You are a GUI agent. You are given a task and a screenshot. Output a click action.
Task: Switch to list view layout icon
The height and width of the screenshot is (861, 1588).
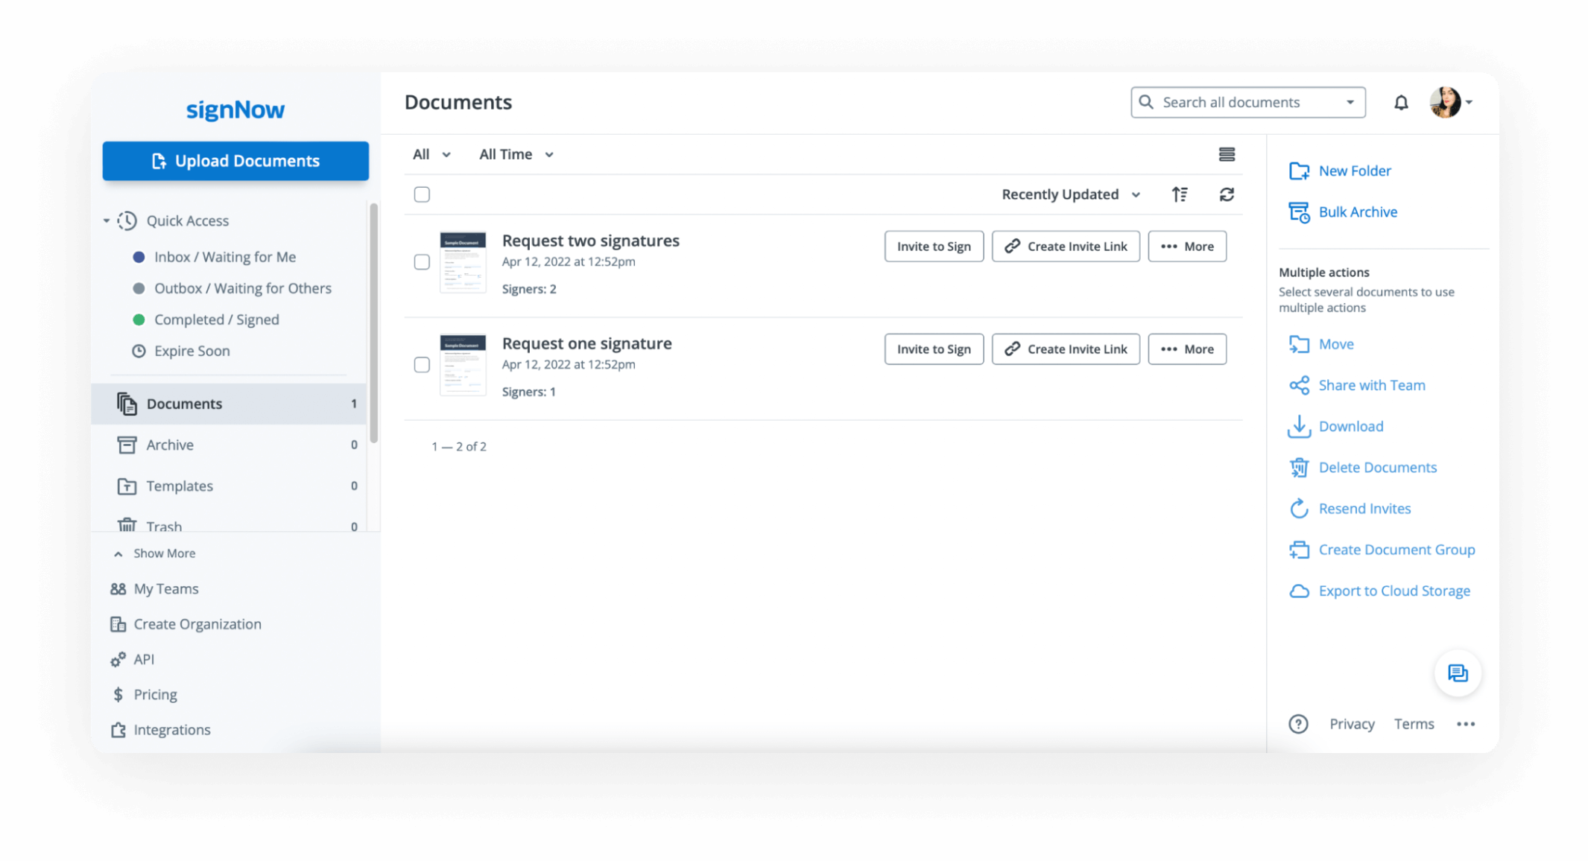[x=1227, y=154]
